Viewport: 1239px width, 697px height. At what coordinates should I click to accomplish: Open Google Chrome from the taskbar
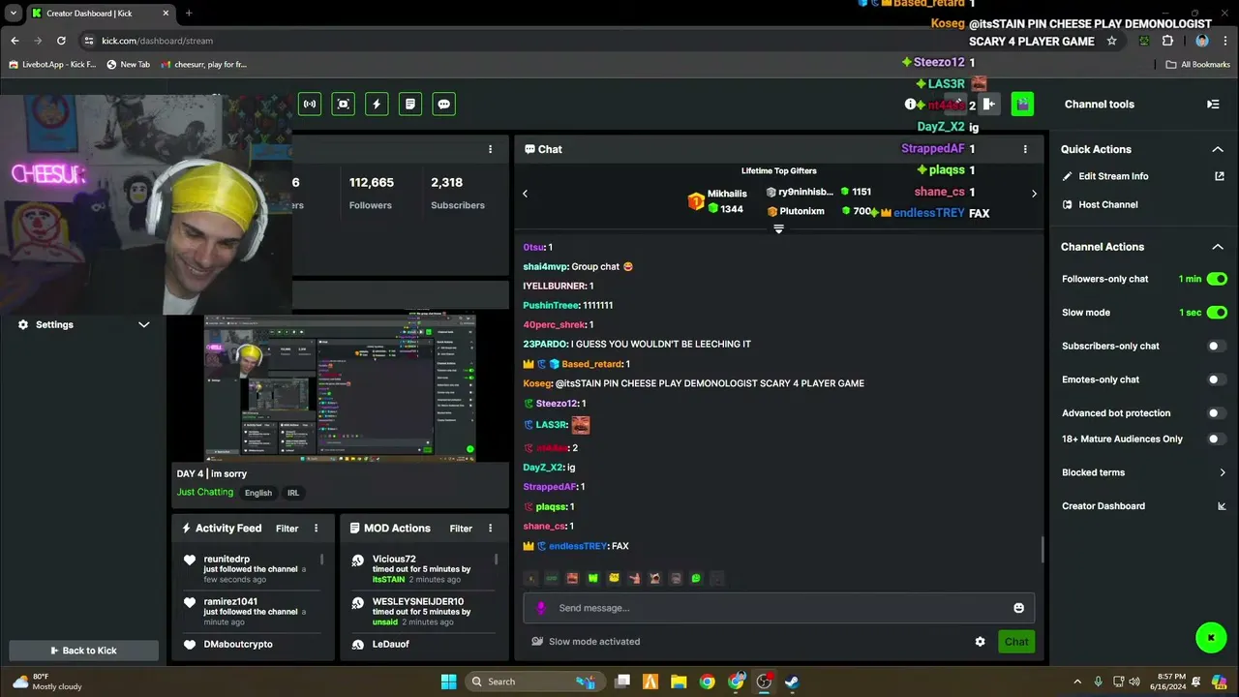[x=708, y=682]
